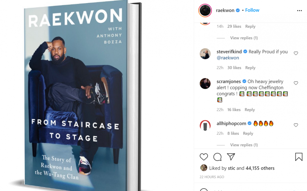Follow the raekwon account
This screenshot has width=307, height=191.
[x=252, y=10]
